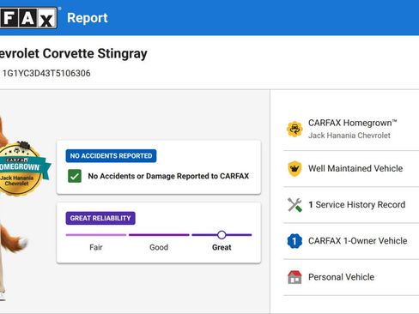Open the Personal Vehicle row
Screen dimensions: 419x314
[351, 277]
